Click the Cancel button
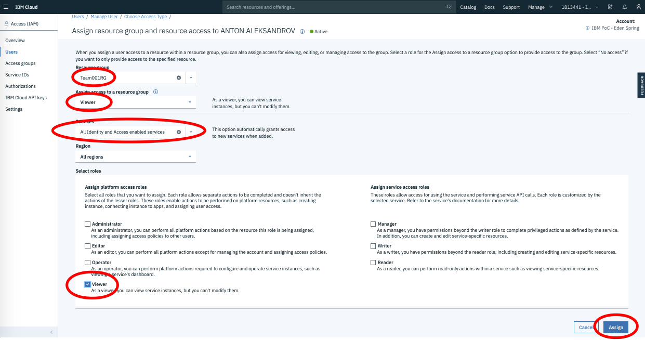645x340 pixels. (x=586, y=328)
